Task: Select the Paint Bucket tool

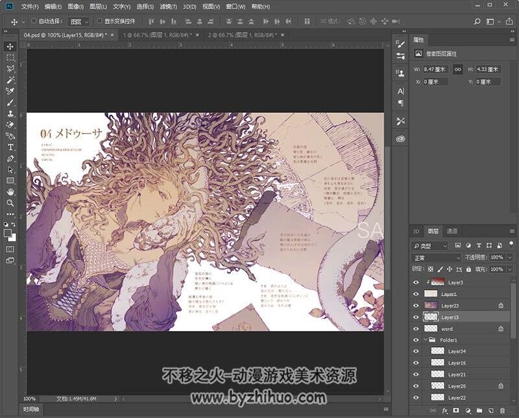Action: tap(10, 136)
